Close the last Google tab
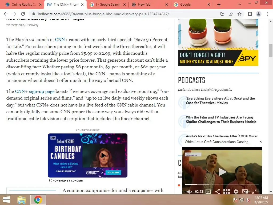Viewport: 273px width, 205px height. [209, 5]
